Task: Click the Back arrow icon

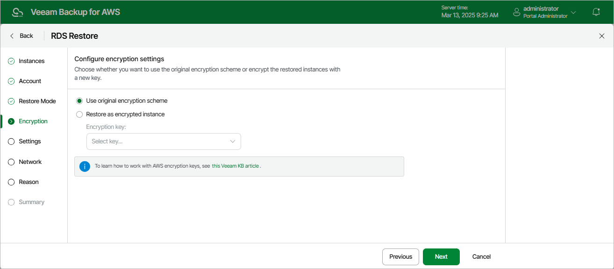Action: 12,36
